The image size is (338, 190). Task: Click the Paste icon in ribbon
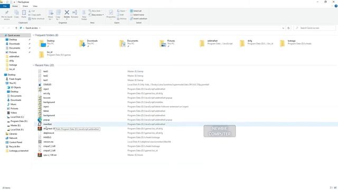click(x=24, y=13)
